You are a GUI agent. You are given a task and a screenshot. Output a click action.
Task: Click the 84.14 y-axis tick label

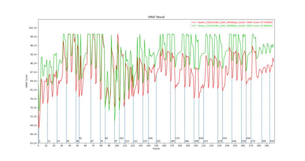coord(33,81)
